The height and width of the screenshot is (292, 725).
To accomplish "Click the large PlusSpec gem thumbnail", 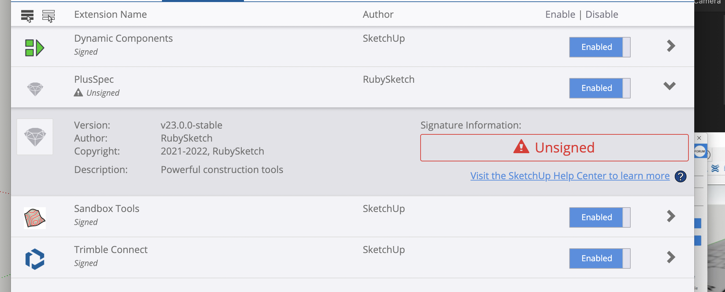I will click(35, 137).
